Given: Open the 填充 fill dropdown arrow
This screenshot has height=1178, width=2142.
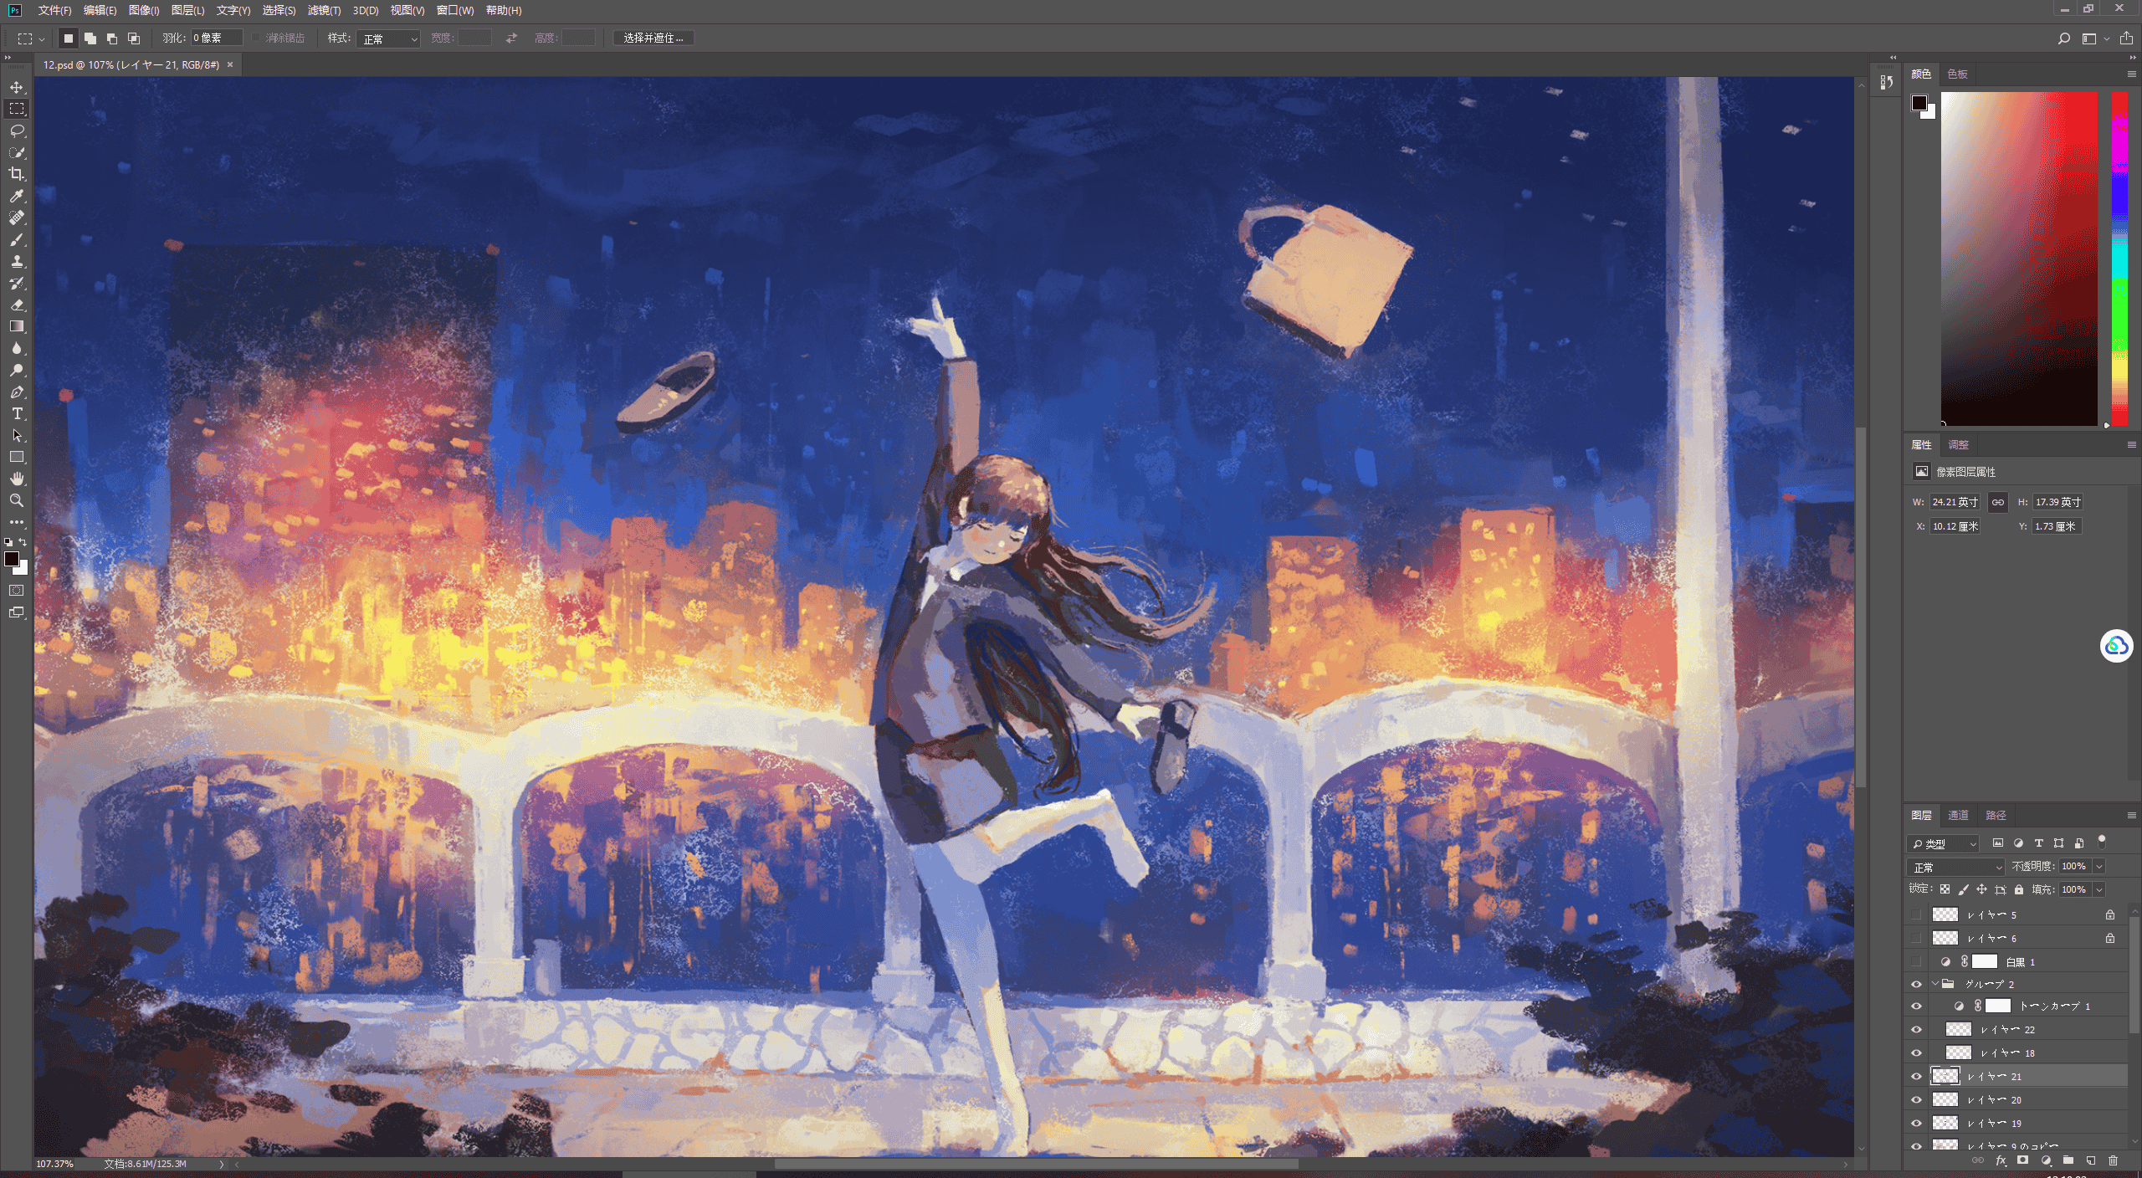Looking at the screenshot, I should (x=2098, y=889).
